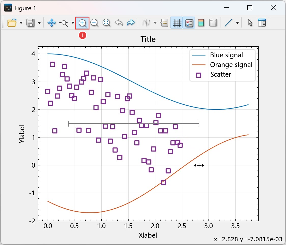Redo view with the blue arrow
Screen dimensions: 286x245
[x=130, y=23]
